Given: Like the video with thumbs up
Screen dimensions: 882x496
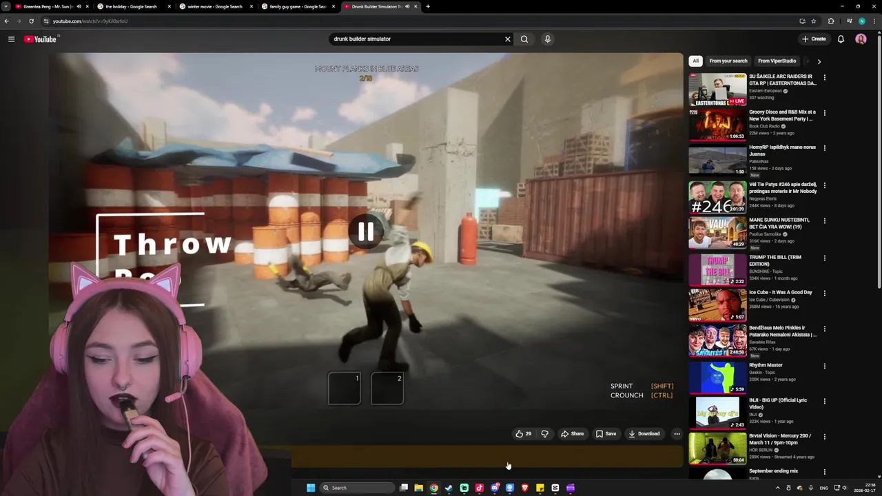Looking at the screenshot, I should [x=523, y=434].
